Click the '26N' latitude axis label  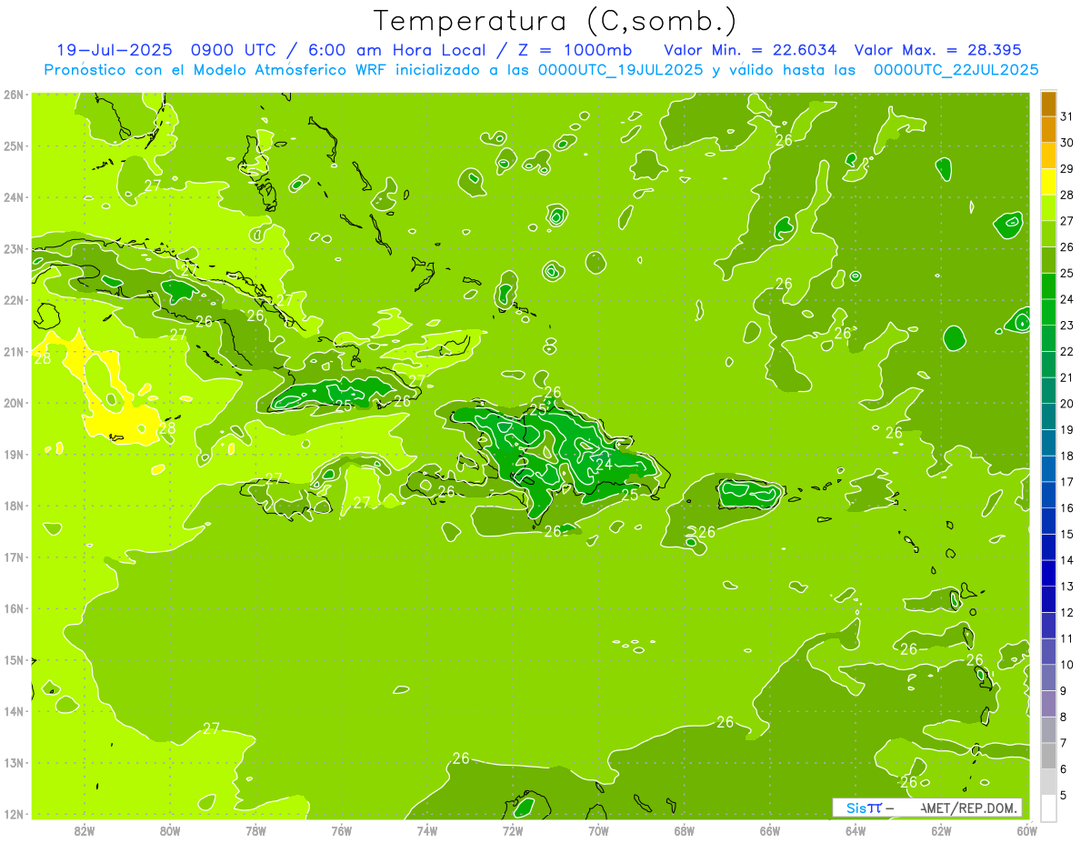click(x=13, y=95)
